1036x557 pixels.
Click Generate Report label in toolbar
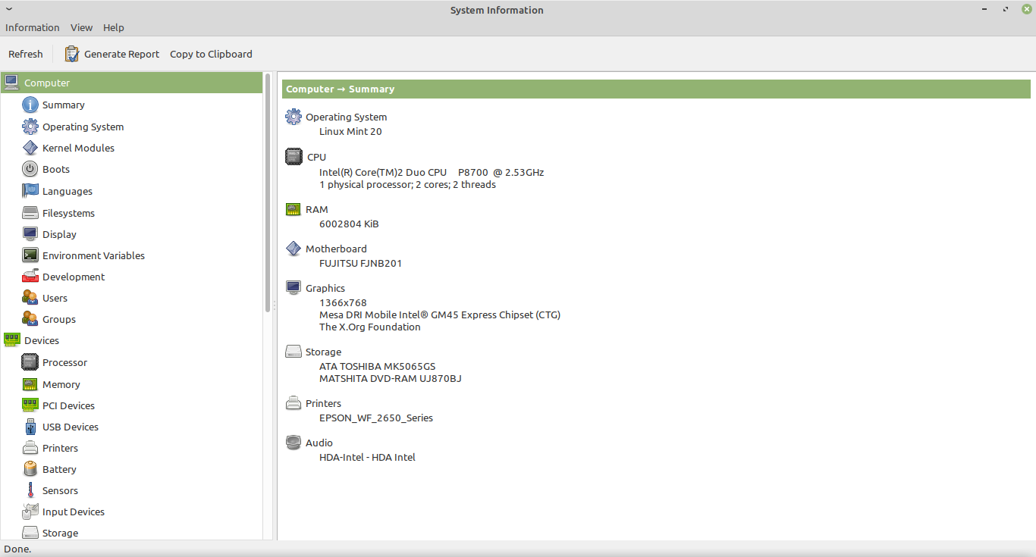coord(121,54)
